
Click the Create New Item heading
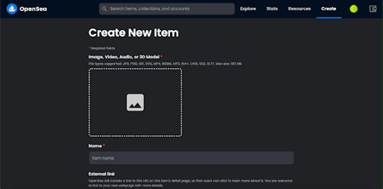point(134,33)
